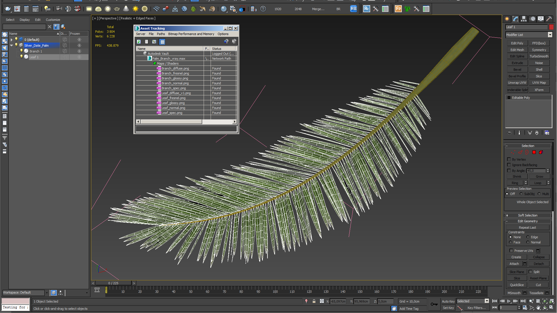Toggle visibility bulb of Branch 1
Screen dimensions: 557x313
21,51
